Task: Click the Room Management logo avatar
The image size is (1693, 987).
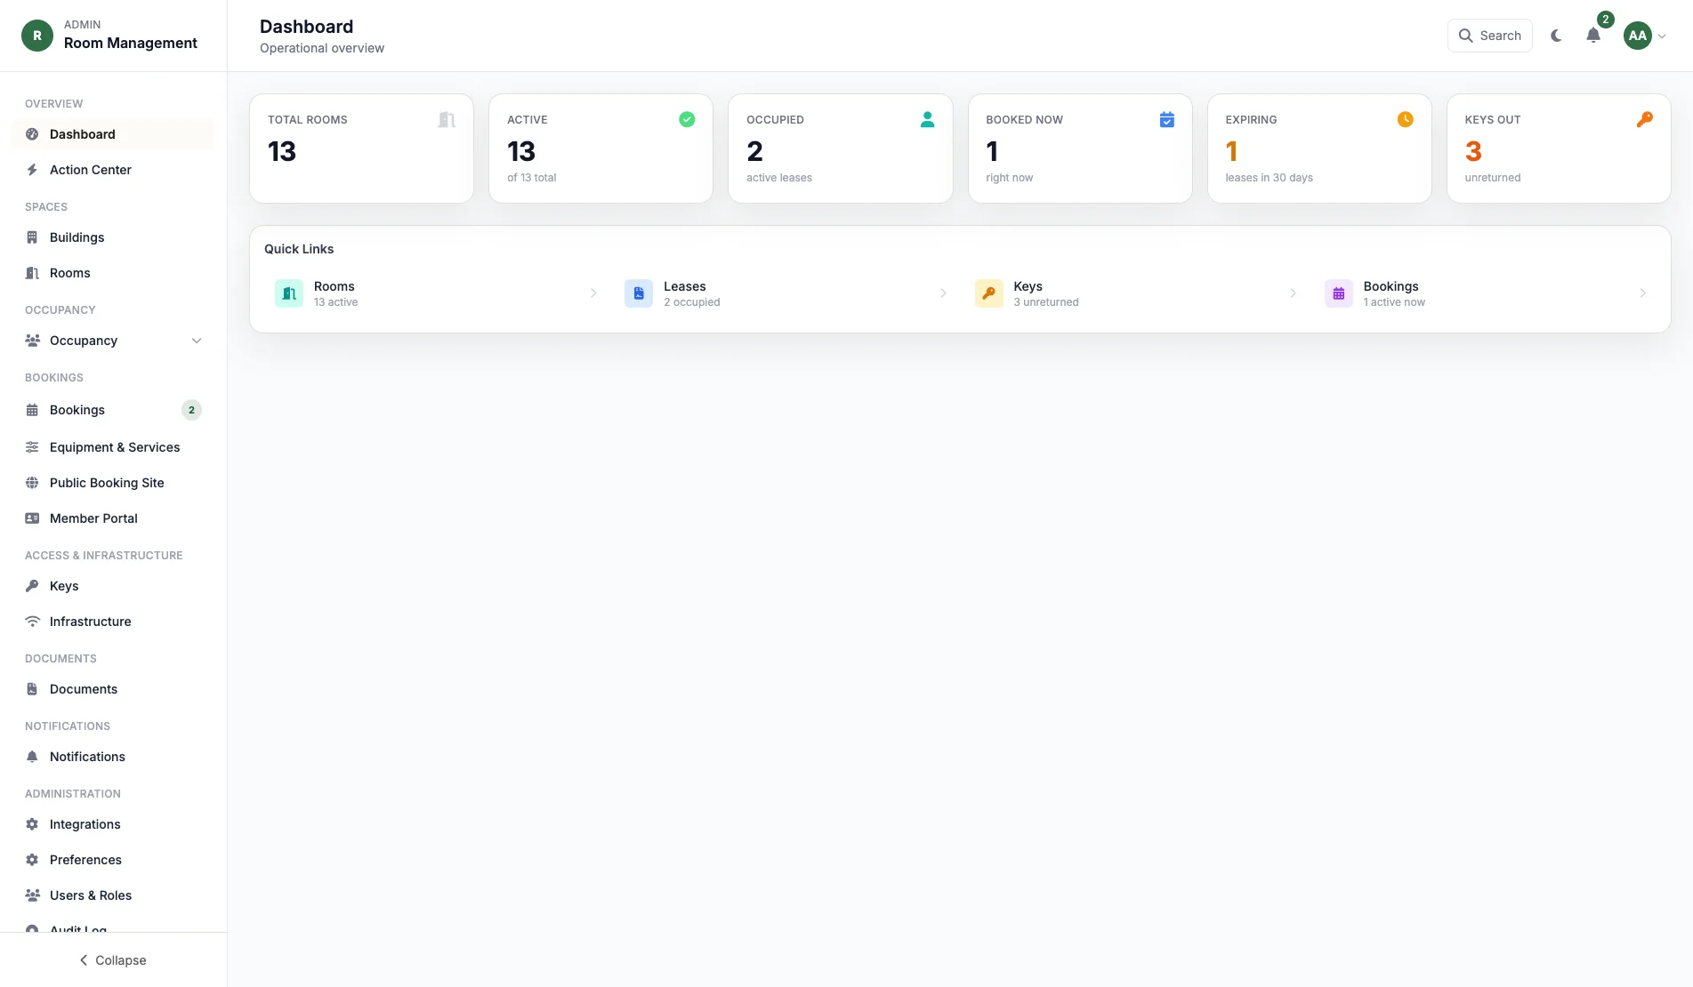Action: [37, 36]
